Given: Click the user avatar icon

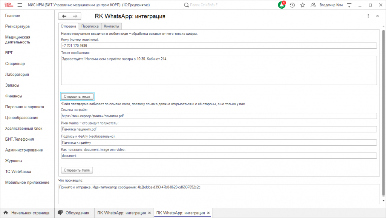Looking at the screenshot, I should 313,5.
